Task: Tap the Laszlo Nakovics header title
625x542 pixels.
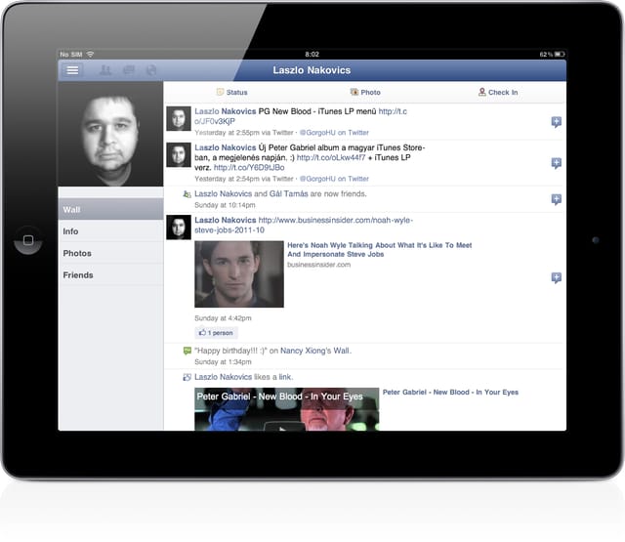Action: (x=312, y=70)
